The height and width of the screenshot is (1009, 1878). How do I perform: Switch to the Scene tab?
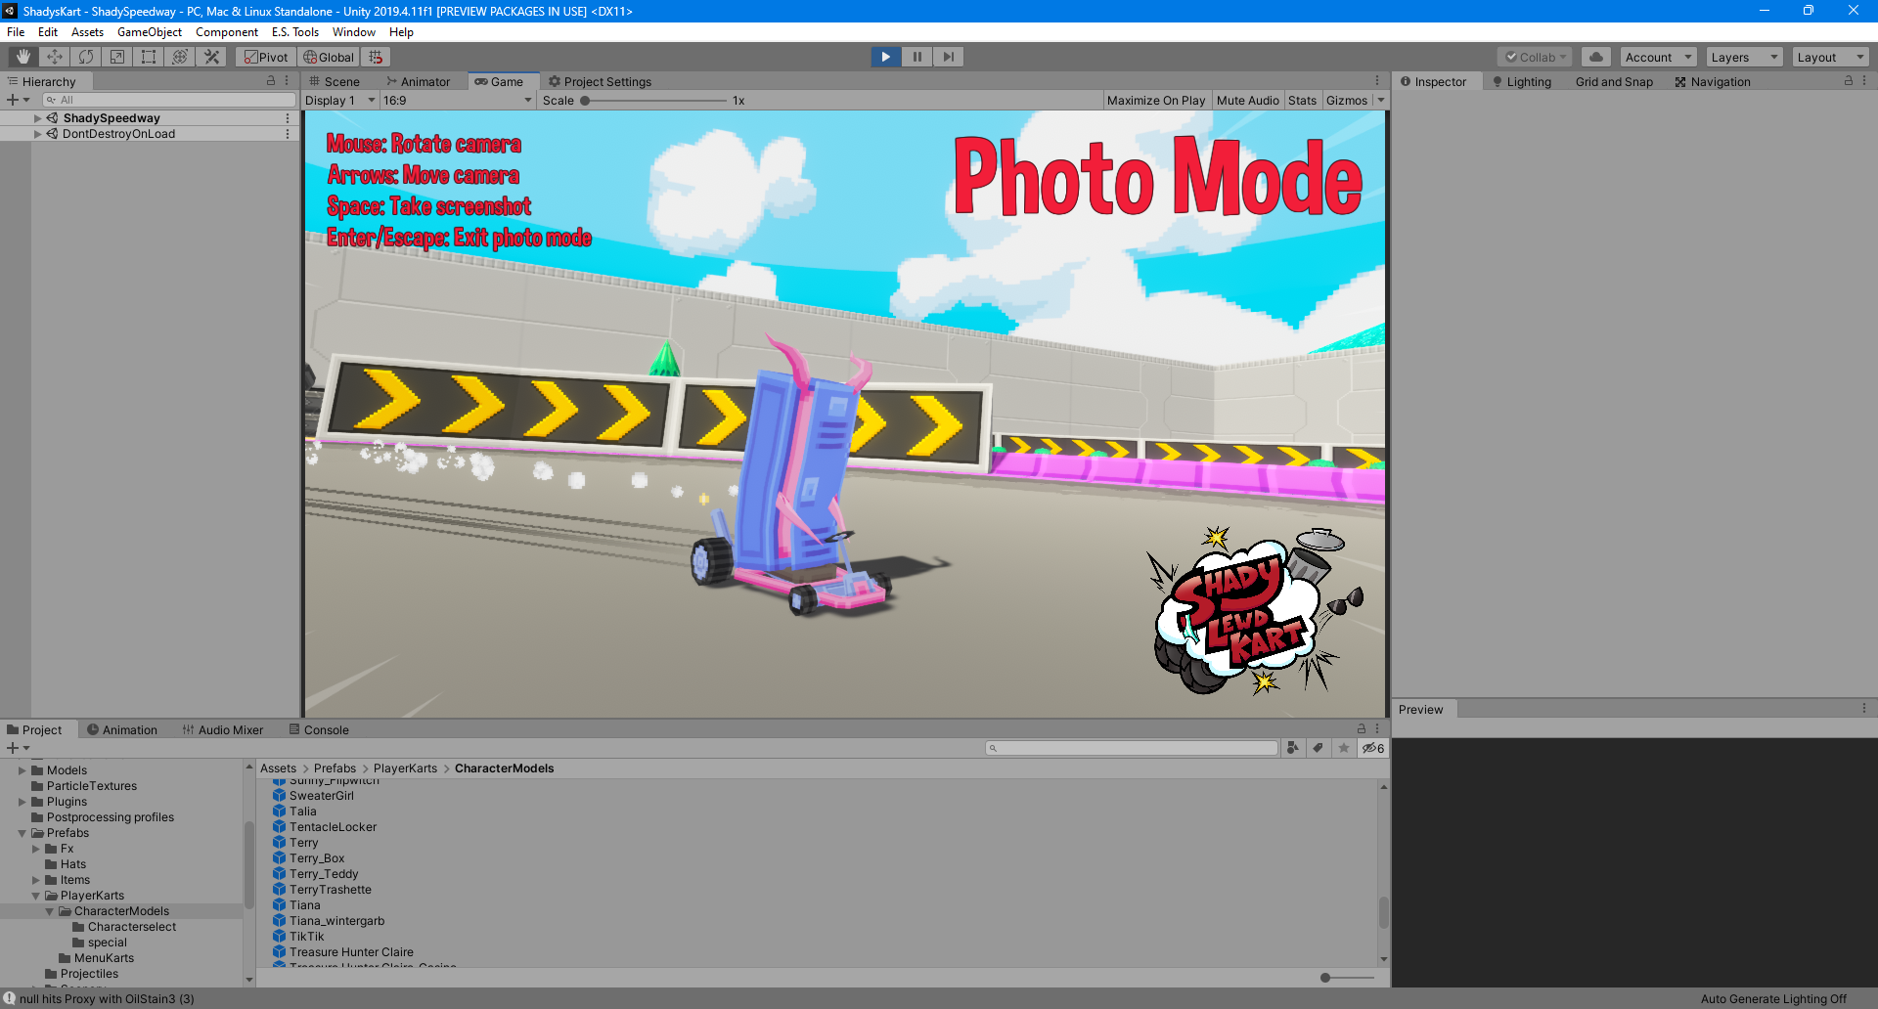point(334,81)
